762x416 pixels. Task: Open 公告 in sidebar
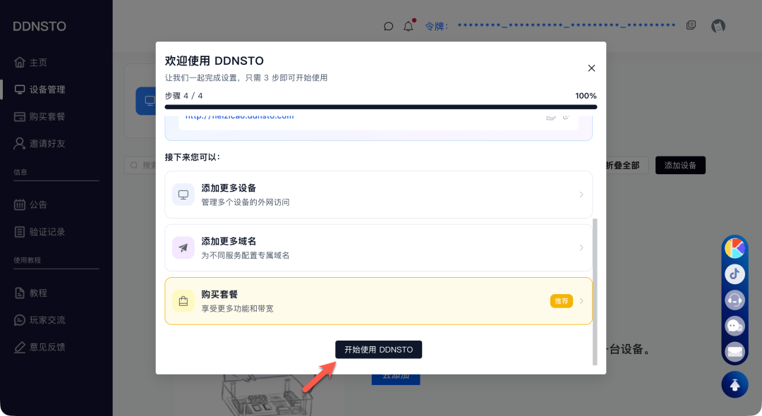(x=38, y=204)
